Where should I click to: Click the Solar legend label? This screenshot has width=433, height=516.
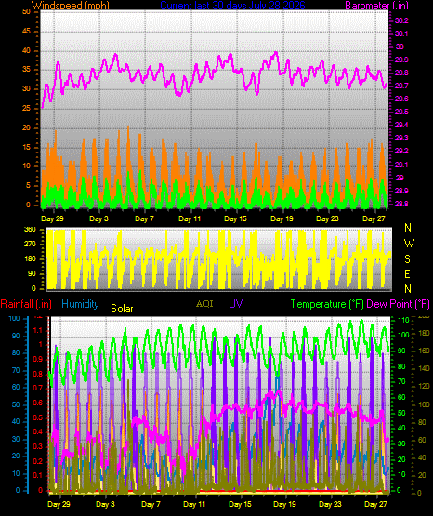click(x=122, y=309)
